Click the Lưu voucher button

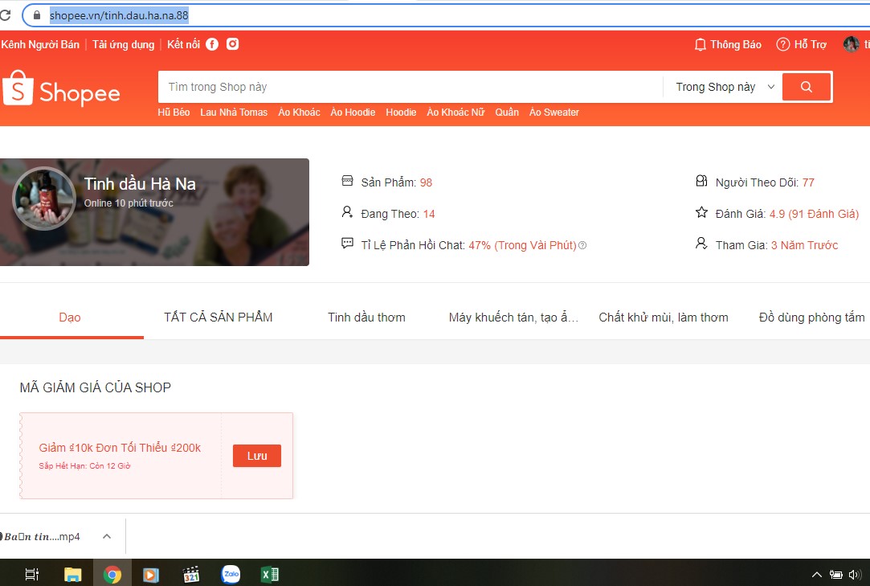257,456
